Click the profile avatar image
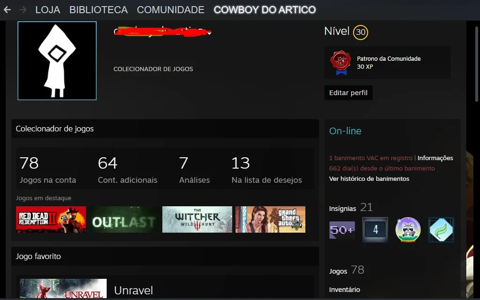Image resolution: width=480 pixels, height=300 pixels. [57, 61]
